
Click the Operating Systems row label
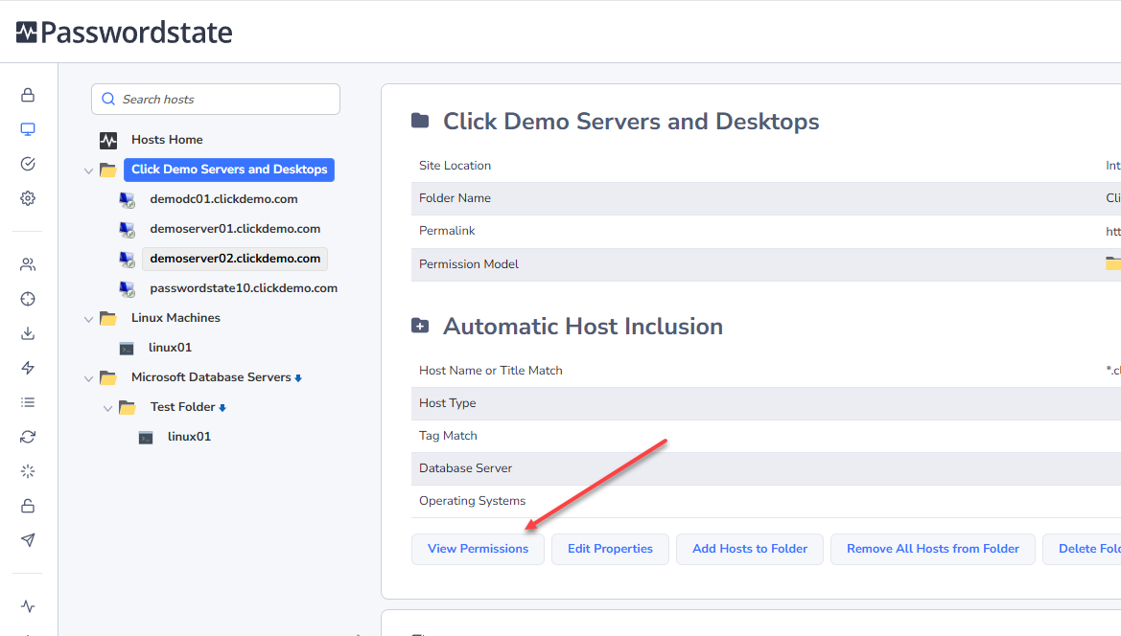pos(473,501)
